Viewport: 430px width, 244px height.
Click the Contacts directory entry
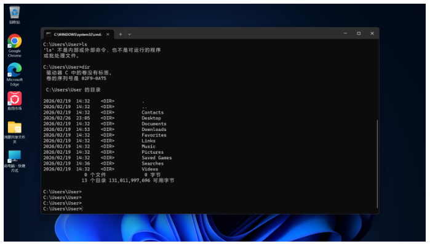pyautogui.click(x=153, y=112)
